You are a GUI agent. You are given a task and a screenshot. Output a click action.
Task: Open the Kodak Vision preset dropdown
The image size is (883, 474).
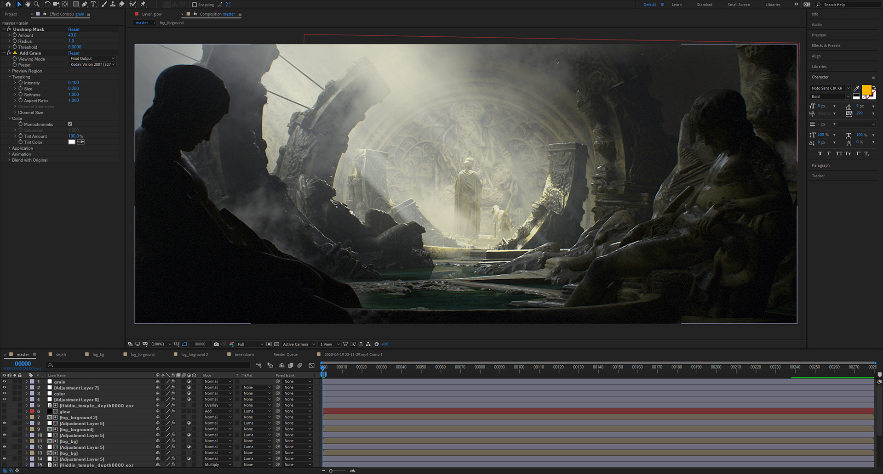(92, 65)
